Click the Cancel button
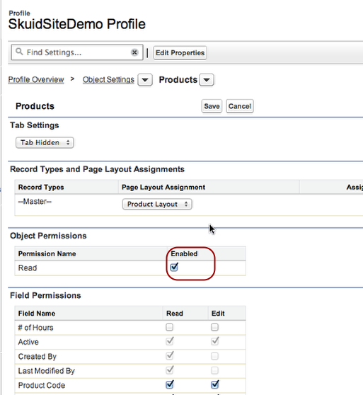The width and height of the screenshot is (363, 395). click(x=240, y=106)
